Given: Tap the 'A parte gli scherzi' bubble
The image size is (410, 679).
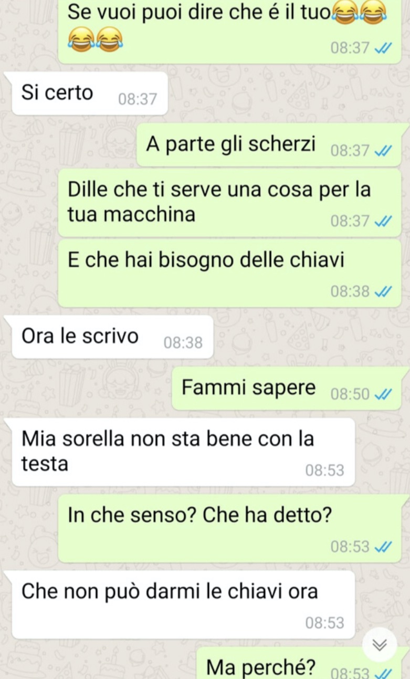Looking at the screenshot, I should pos(269,145).
